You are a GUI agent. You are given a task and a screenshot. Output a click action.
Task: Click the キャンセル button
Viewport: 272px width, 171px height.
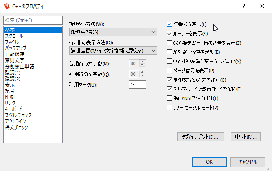click(x=248, y=162)
